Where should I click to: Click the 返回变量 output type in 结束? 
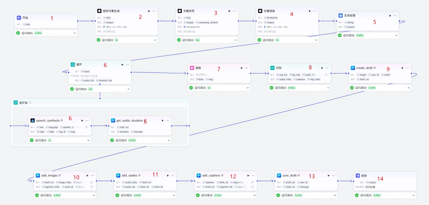click(371, 187)
